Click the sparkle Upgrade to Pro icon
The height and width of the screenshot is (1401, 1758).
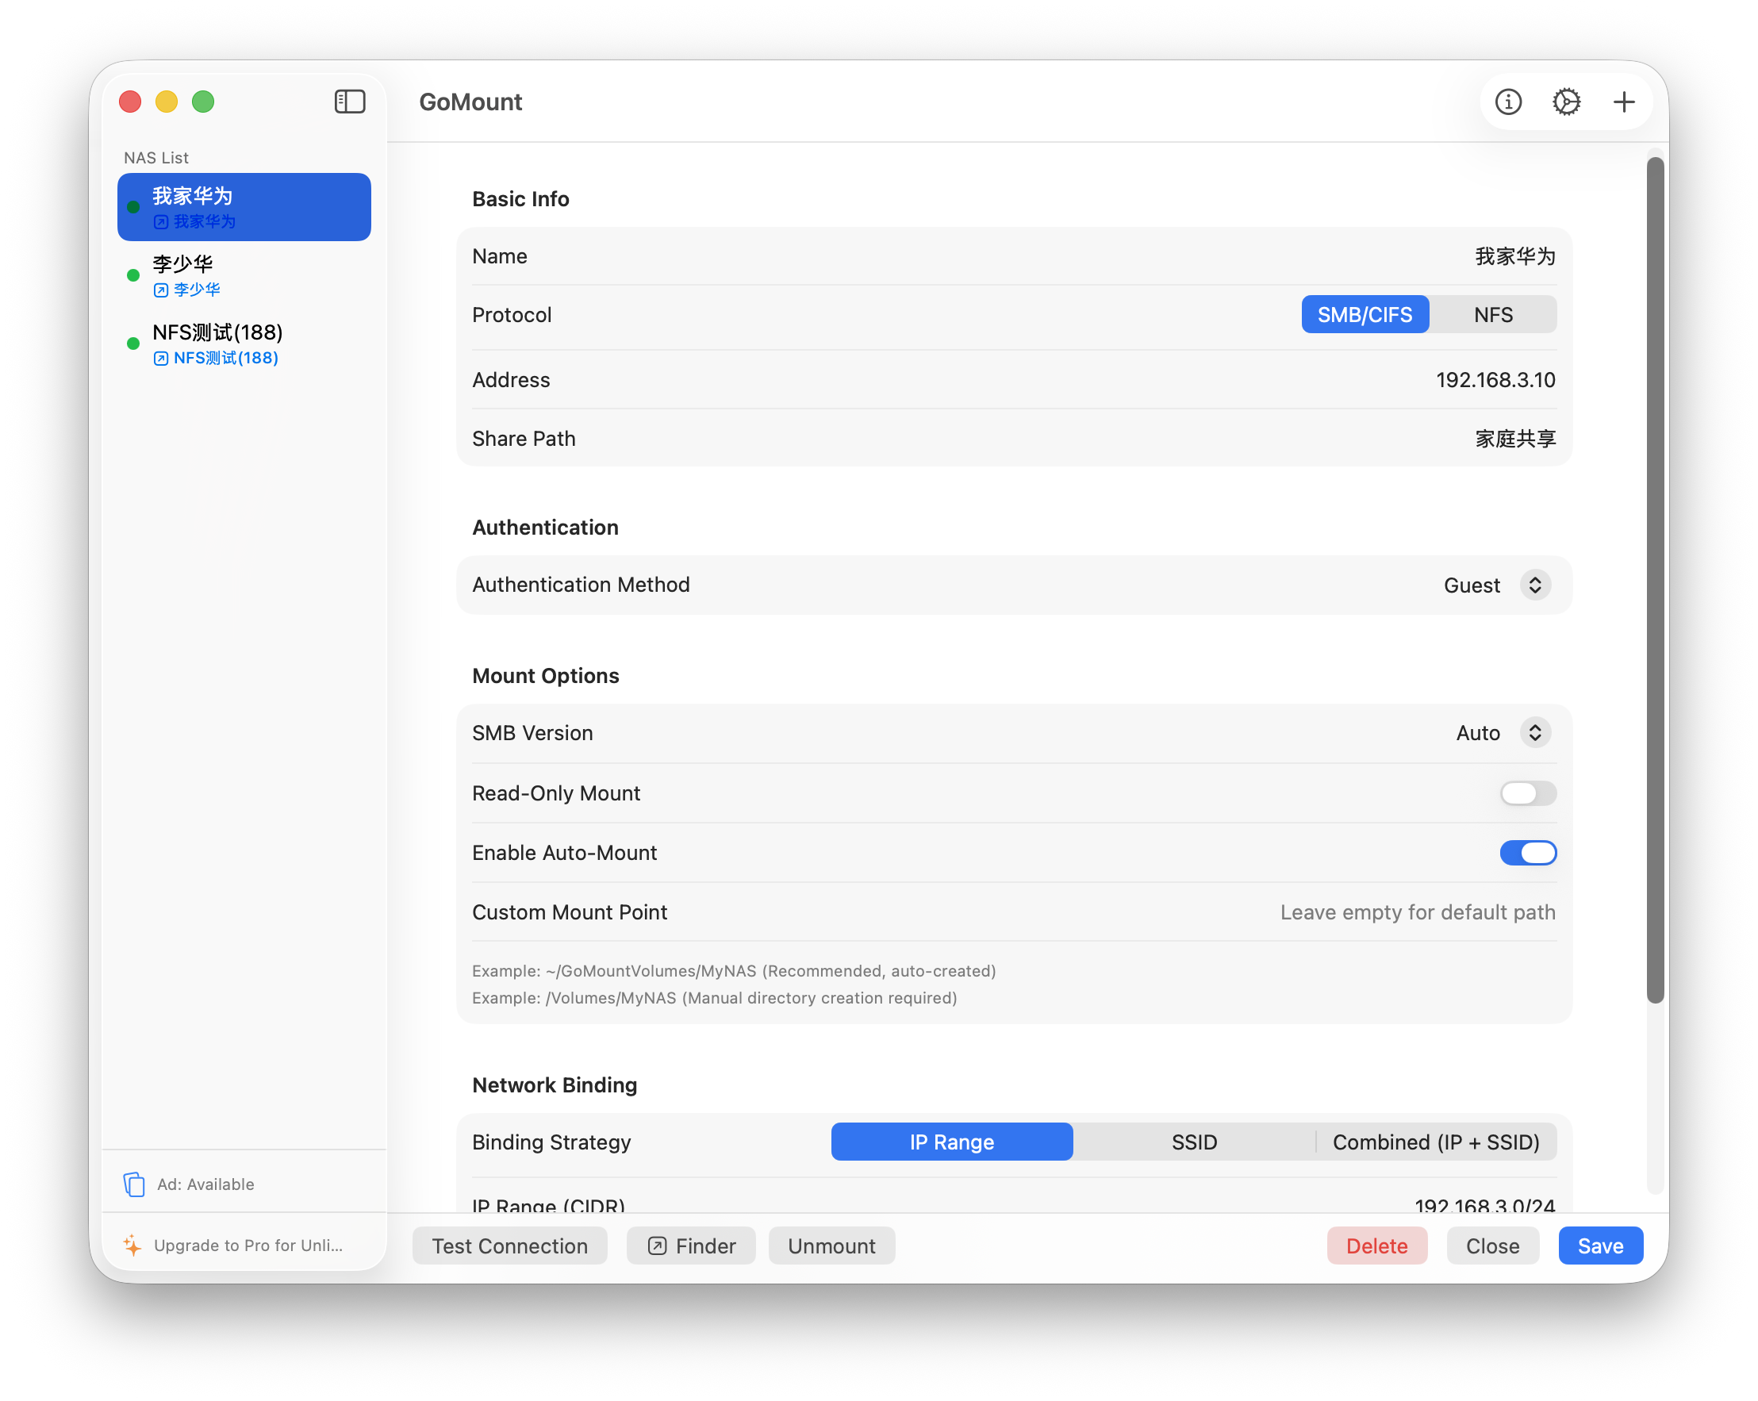click(132, 1246)
